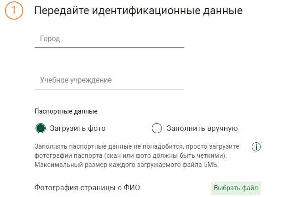
Task: Click the Учебное учреждение placeholder text
Action: [76, 80]
